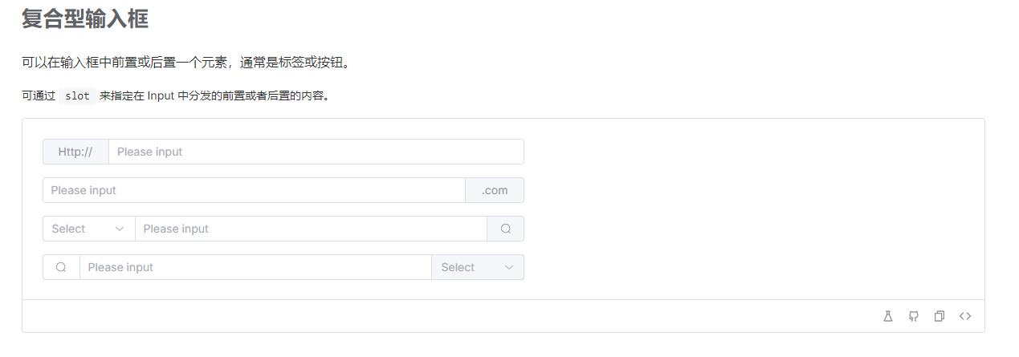Focus the input next to Http:// label
Image resolution: width=1019 pixels, height=357 pixels.
click(316, 152)
